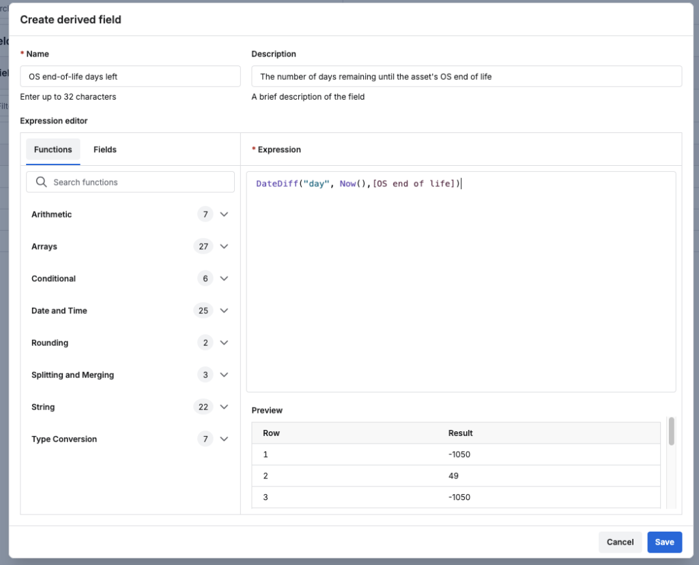Viewport: 699px width, 565px height.
Task: Click DateDiff in the expression
Action: (277, 184)
